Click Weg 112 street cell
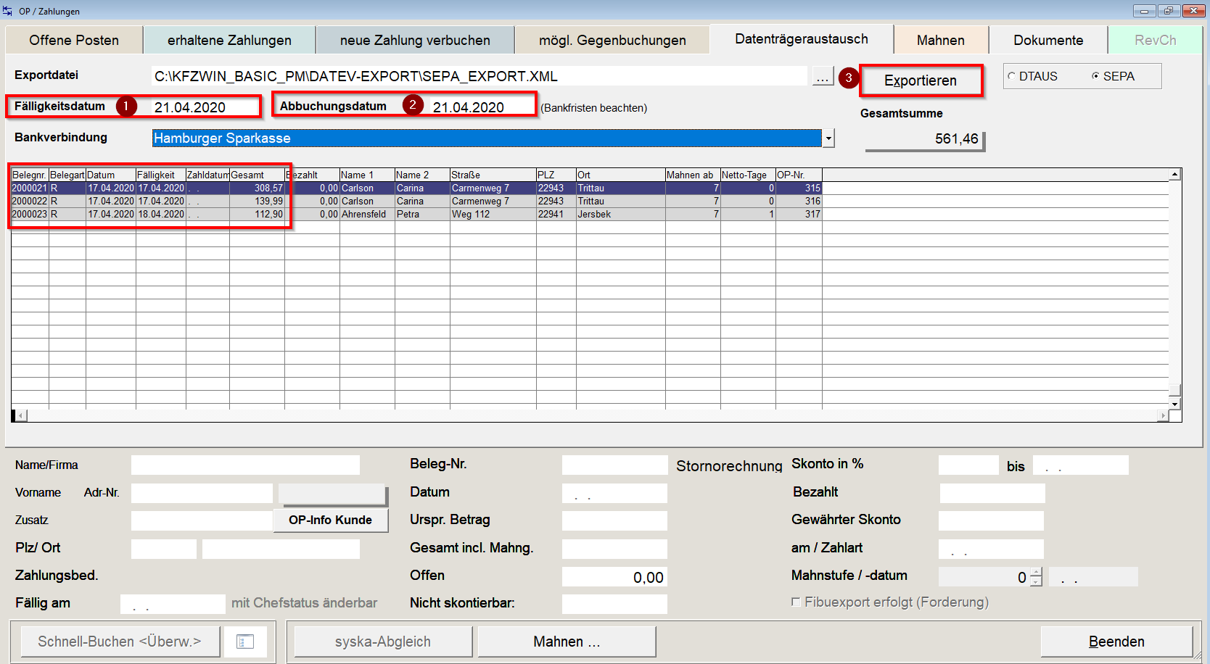 click(493, 214)
